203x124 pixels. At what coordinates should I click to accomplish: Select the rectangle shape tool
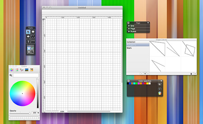pyautogui.click(x=33, y=32)
